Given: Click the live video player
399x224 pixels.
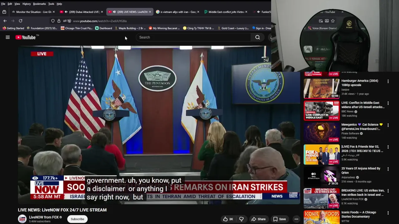Looking at the screenshot, I should click(x=159, y=125).
